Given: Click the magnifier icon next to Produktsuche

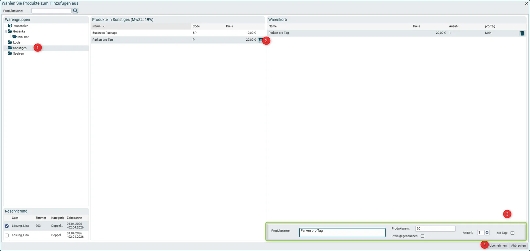Looking at the screenshot, I should pyautogui.click(x=75, y=11).
